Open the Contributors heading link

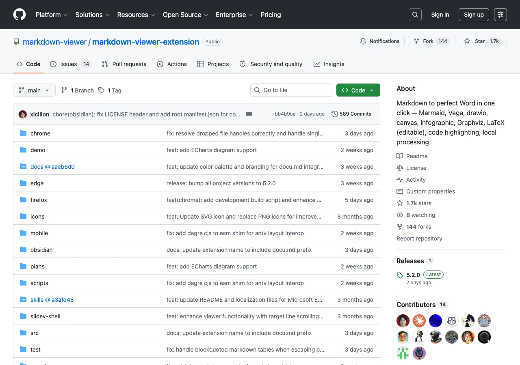point(422,305)
